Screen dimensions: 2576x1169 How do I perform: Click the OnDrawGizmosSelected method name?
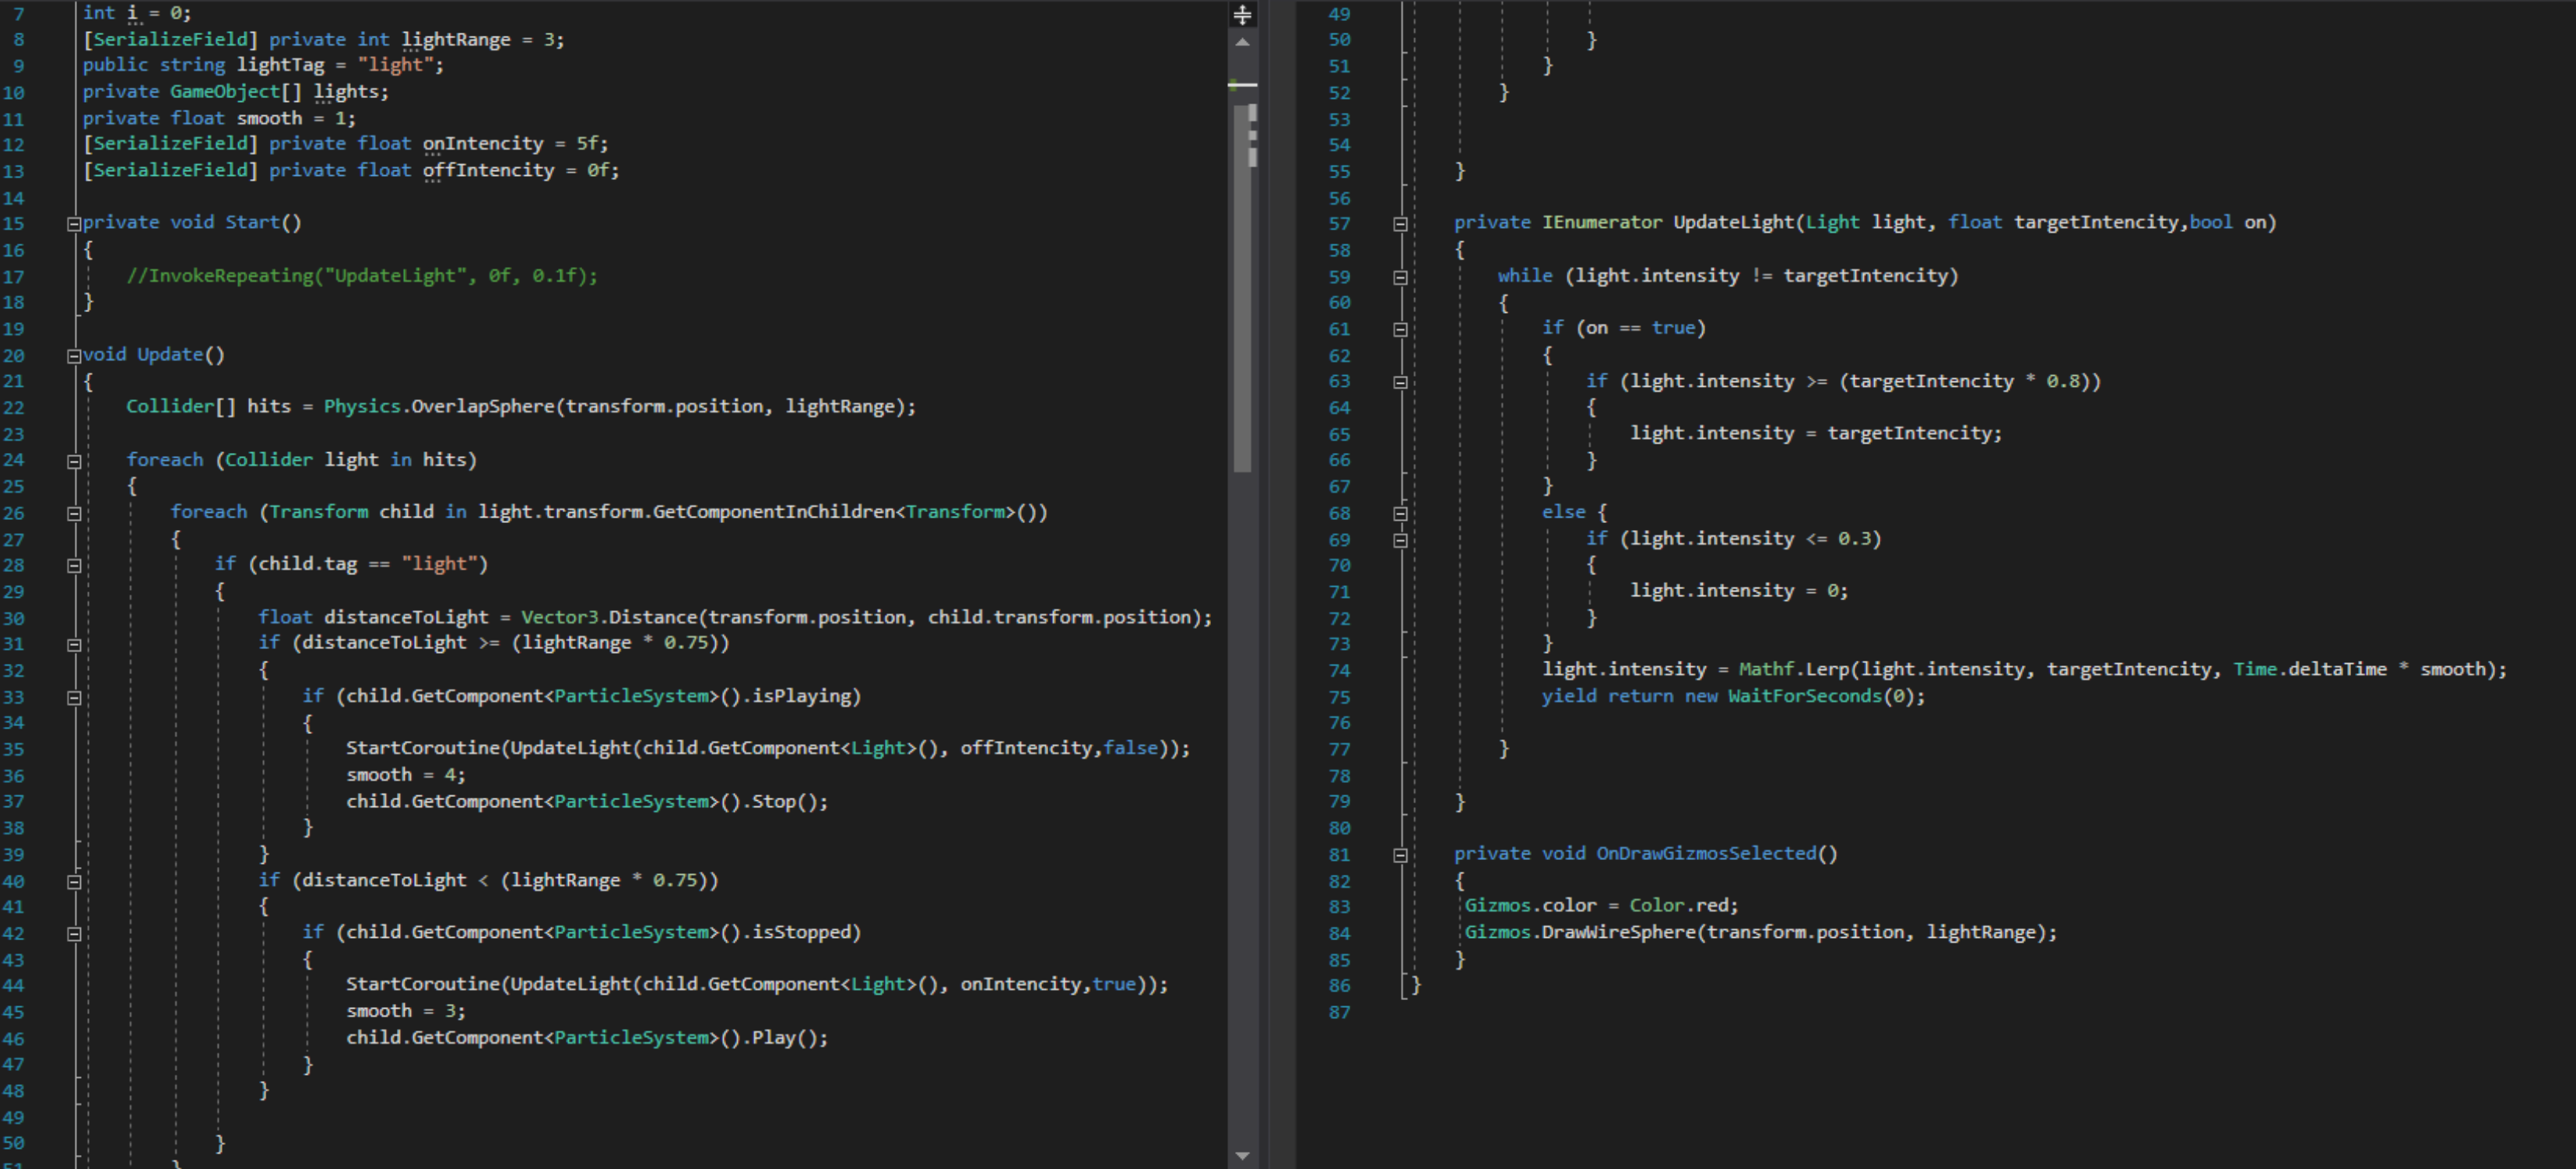coord(1706,853)
